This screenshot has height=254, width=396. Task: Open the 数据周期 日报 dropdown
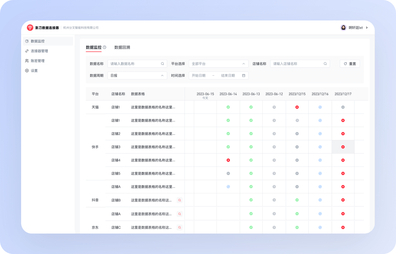point(137,76)
